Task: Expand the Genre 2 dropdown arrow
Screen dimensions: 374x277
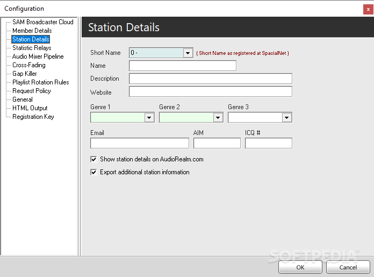Action: tap(218, 117)
